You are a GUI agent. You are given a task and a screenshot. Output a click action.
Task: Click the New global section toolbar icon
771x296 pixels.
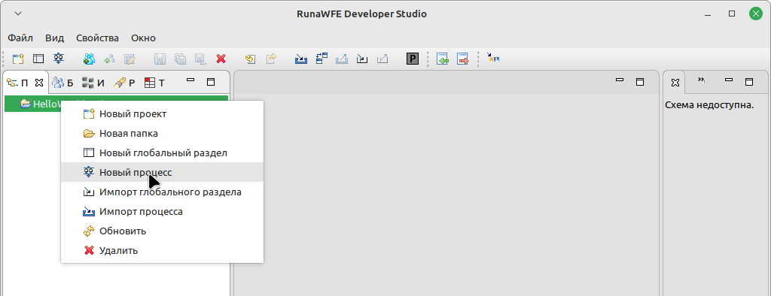tap(38, 59)
